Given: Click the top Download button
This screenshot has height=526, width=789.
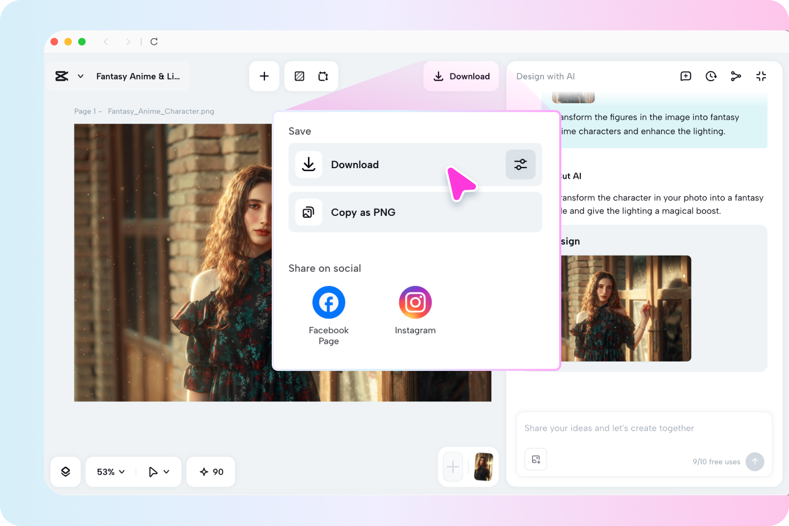Looking at the screenshot, I should [x=461, y=76].
